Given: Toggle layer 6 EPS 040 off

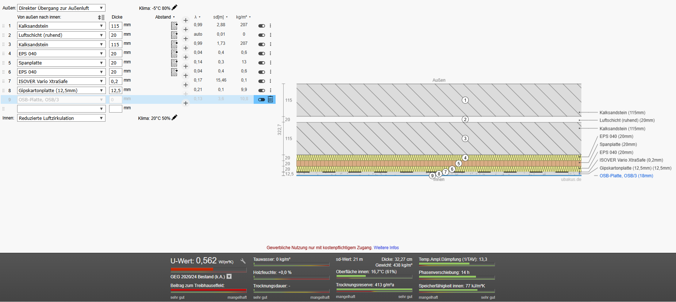Looking at the screenshot, I should [262, 72].
